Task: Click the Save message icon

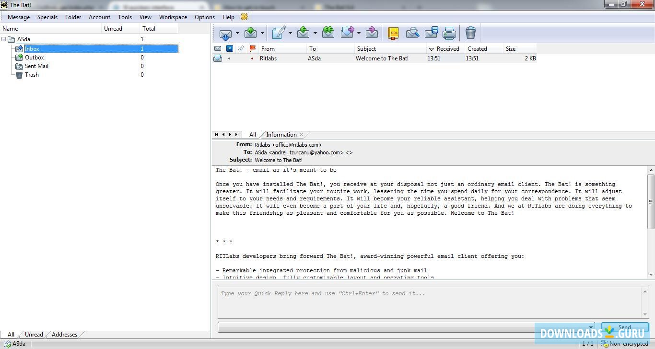Action: coord(431,33)
